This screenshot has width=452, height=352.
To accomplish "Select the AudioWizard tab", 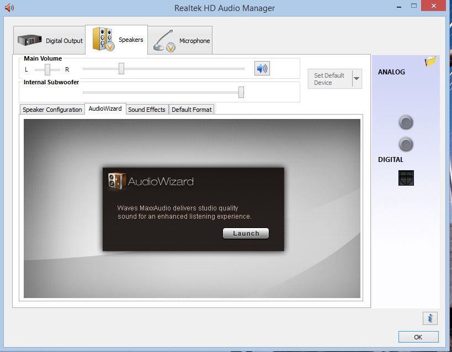I will pyautogui.click(x=105, y=109).
